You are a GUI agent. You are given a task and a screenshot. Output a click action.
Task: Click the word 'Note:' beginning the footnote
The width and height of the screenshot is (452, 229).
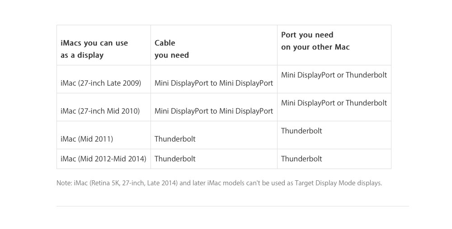click(x=64, y=183)
